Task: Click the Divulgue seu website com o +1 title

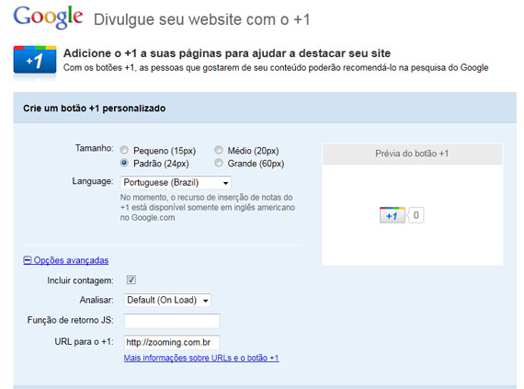Action: point(202,19)
